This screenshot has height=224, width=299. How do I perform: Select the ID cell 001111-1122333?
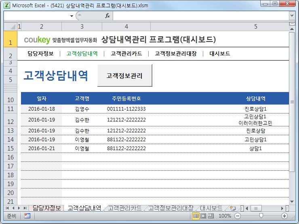click(x=126, y=109)
